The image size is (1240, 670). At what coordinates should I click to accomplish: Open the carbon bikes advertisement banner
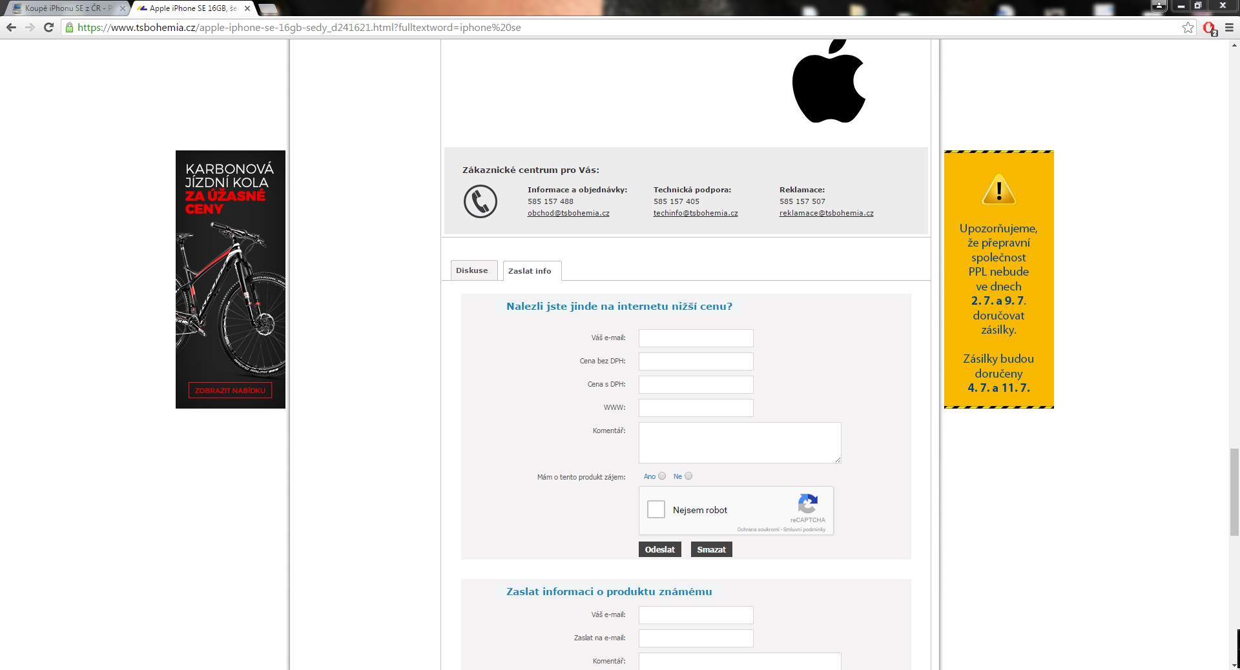[x=231, y=279]
